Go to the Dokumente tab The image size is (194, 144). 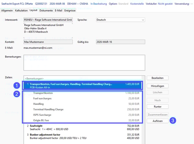[x=46, y=10]
